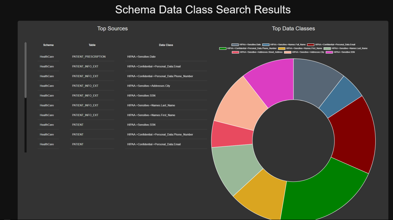393x220 pixels.
Task: Click the green Personal_Data.Phone_Number legend swatch
Action: tap(223, 48)
